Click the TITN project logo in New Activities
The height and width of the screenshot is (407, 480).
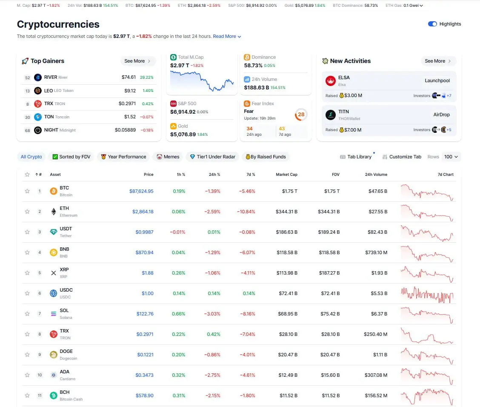click(331, 115)
